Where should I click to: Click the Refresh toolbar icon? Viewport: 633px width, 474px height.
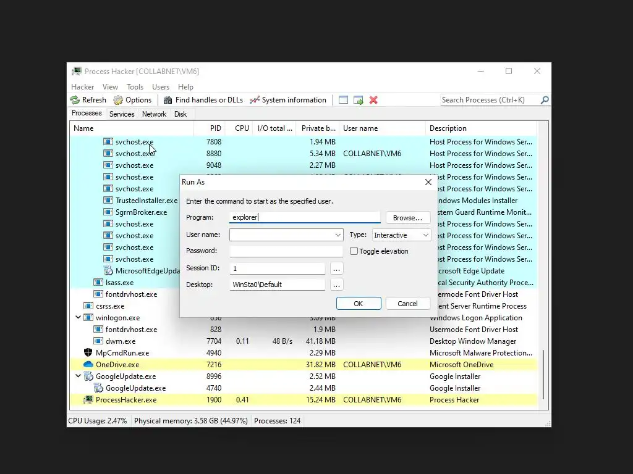[x=75, y=100]
